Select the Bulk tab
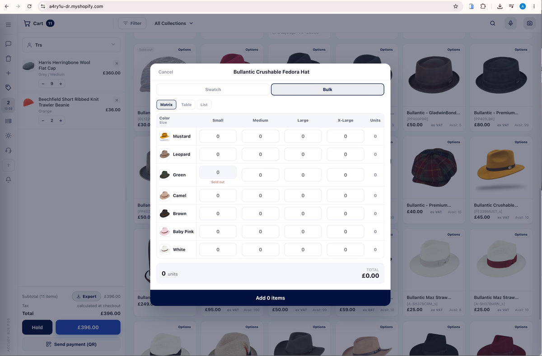542x356 pixels. point(327,89)
